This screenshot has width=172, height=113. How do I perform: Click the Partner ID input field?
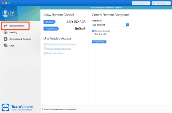tap(109, 25)
